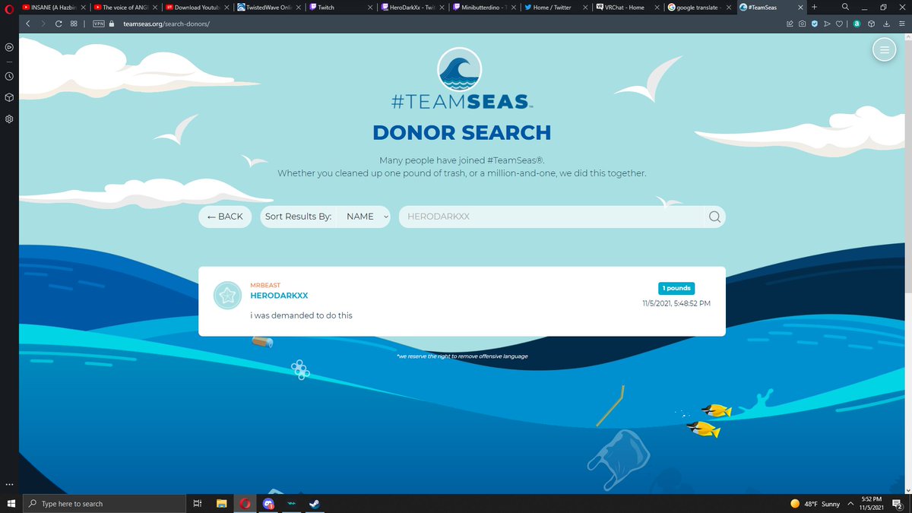Open My Flow send icon
Viewport: 912px width, 513px height.
(827, 24)
